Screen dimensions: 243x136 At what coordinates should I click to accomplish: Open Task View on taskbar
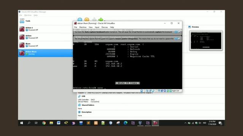coord(36,123)
